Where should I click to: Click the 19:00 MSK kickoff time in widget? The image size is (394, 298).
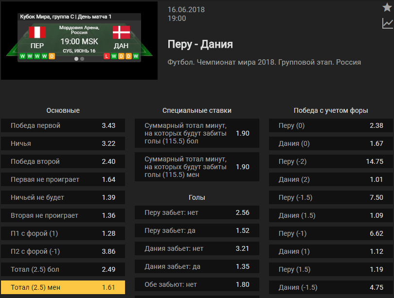click(x=79, y=41)
